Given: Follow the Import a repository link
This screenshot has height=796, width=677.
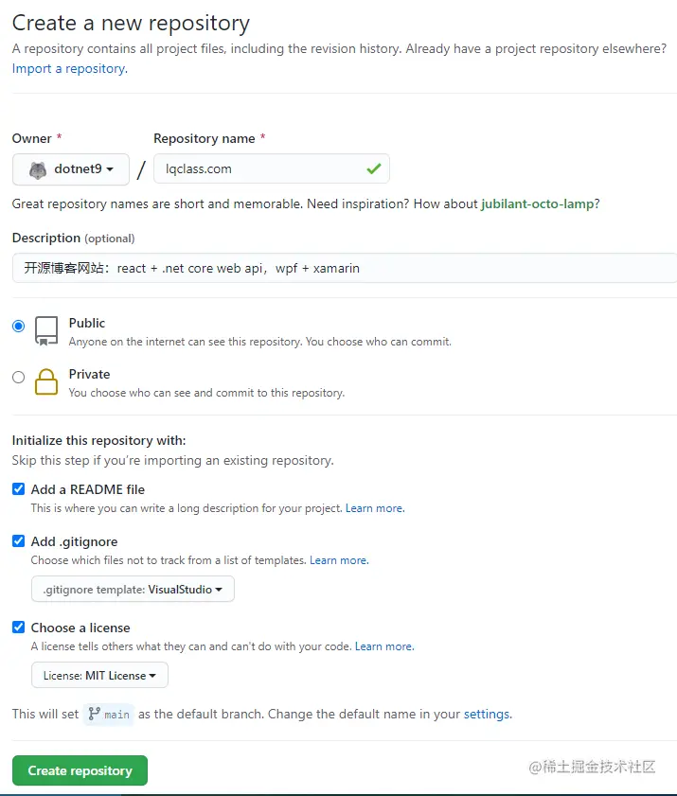Looking at the screenshot, I should (69, 68).
